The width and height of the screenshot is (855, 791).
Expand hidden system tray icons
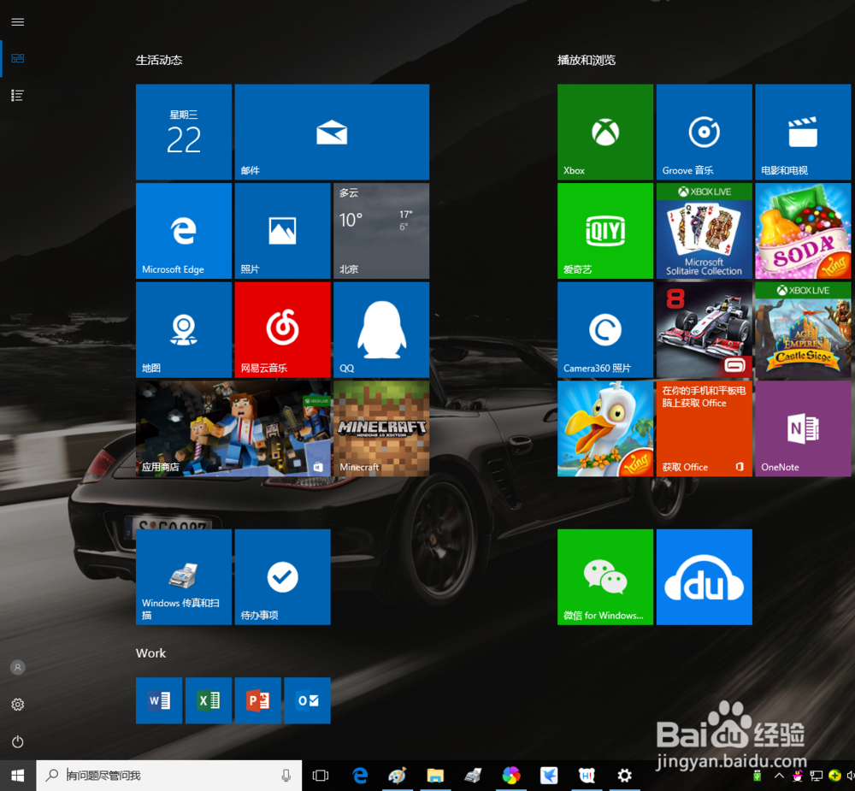(x=779, y=775)
